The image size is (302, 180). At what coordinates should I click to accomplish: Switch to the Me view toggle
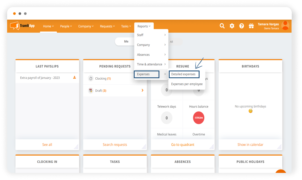(x=126, y=42)
